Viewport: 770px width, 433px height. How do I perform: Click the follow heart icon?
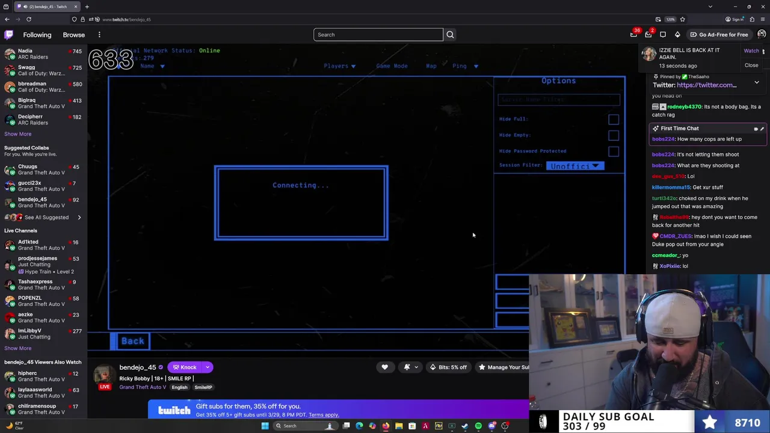pyautogui.click(x=384, y=367)
